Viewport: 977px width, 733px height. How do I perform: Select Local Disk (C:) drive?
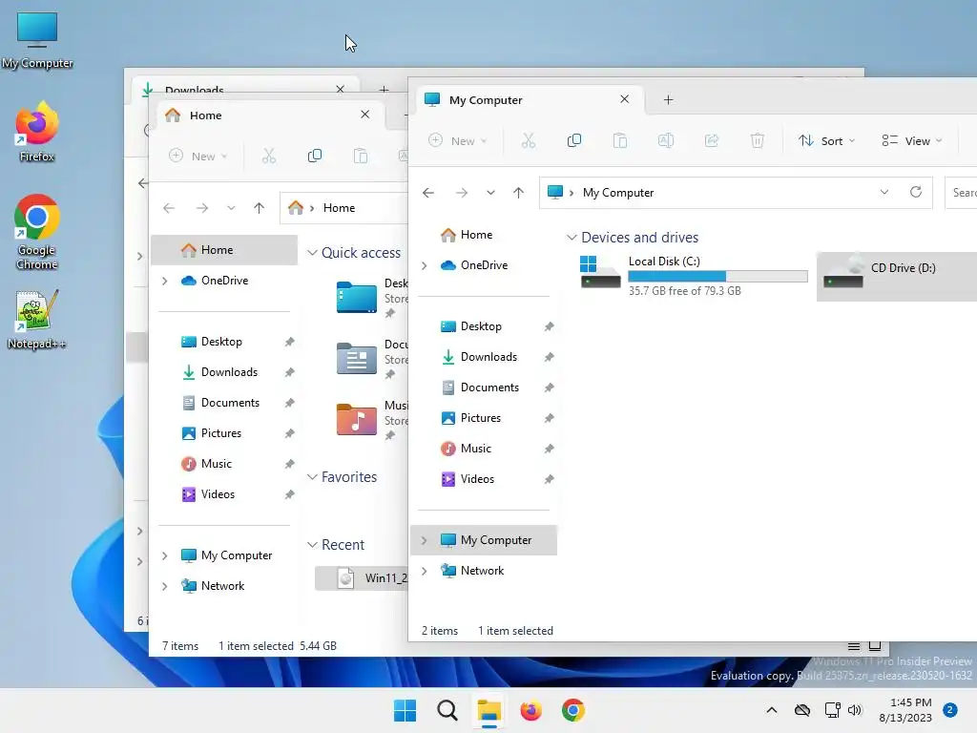(693, 276)
